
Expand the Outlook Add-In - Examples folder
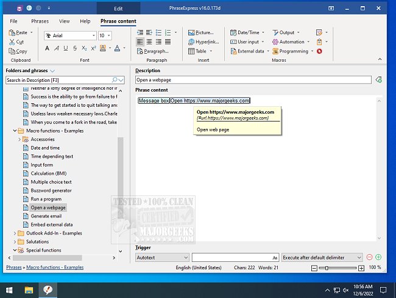click(x=15, y=233)
